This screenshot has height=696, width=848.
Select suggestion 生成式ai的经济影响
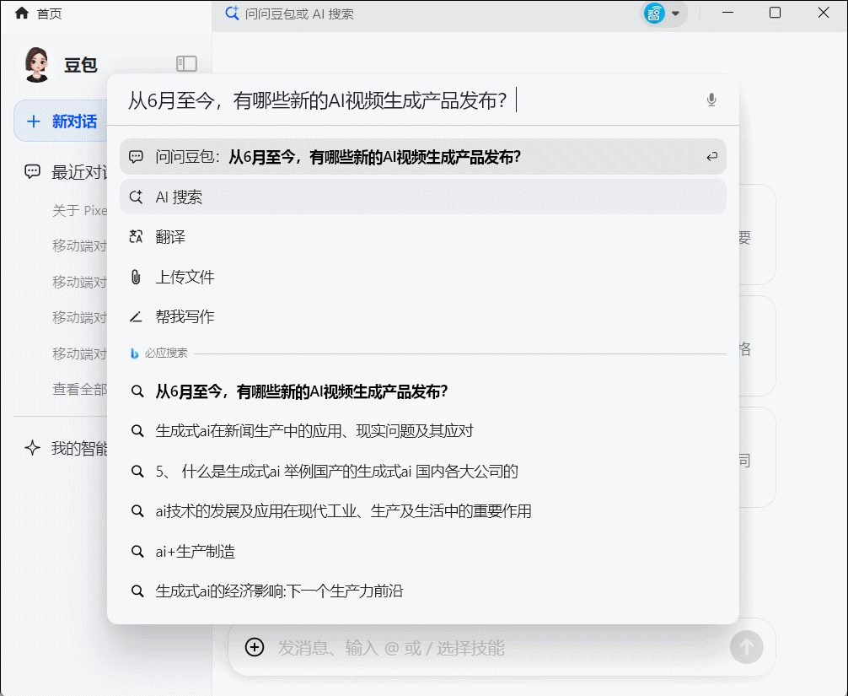pos(280,591)
